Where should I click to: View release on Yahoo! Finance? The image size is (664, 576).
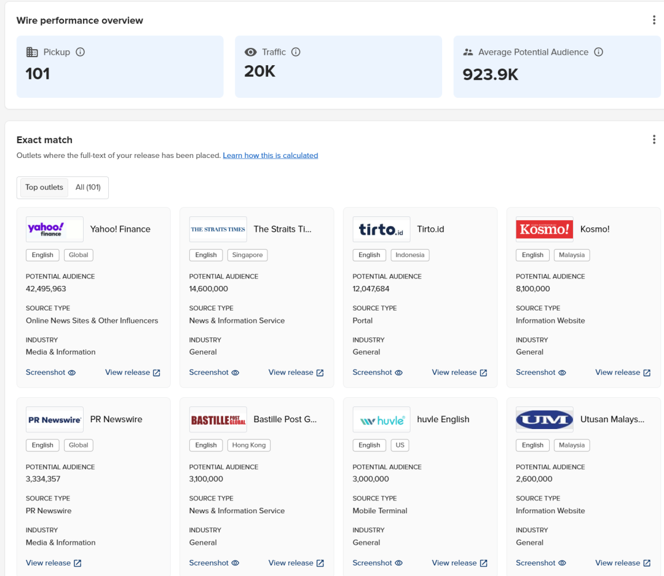tap(133, 373)
